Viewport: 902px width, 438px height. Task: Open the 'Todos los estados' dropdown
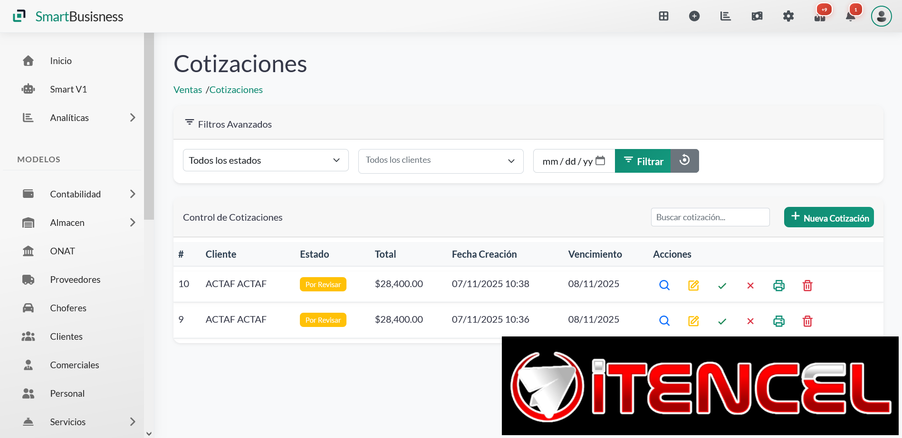265,160
